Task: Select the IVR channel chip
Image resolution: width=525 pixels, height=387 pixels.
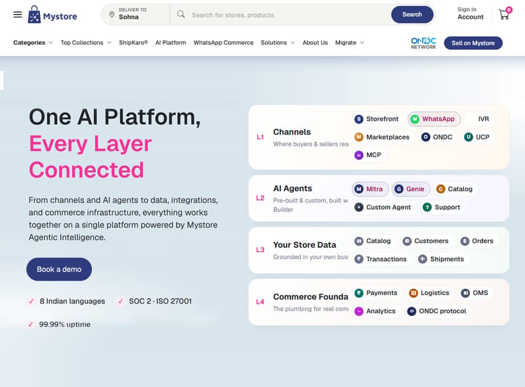Action: 480,119
